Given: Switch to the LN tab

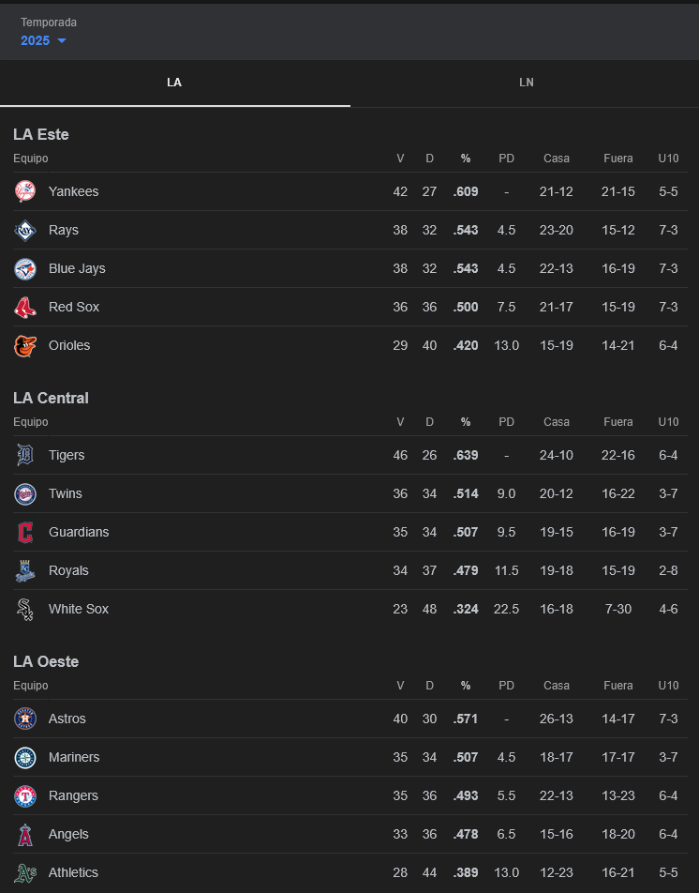Looking at the screenshot, I should tap(526, 83).
